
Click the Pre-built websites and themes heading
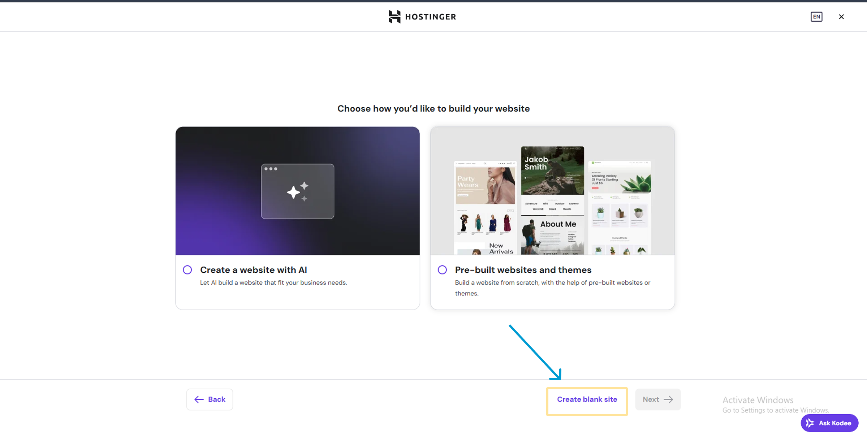coord(523,270)
